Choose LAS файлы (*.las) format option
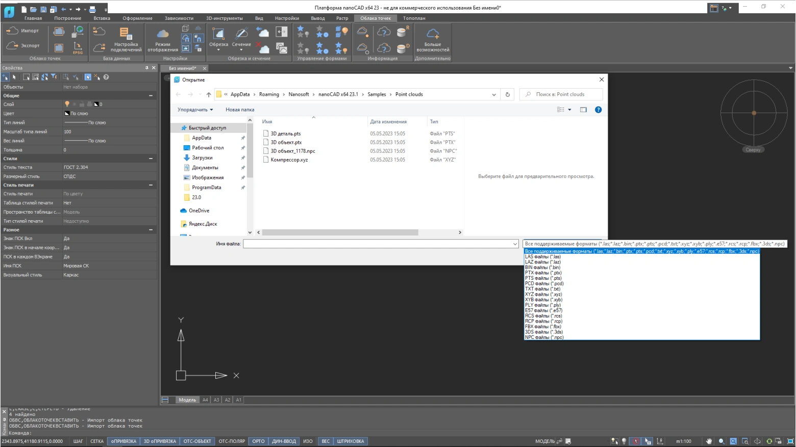796x447 pixels. click(x=543, y=257)
